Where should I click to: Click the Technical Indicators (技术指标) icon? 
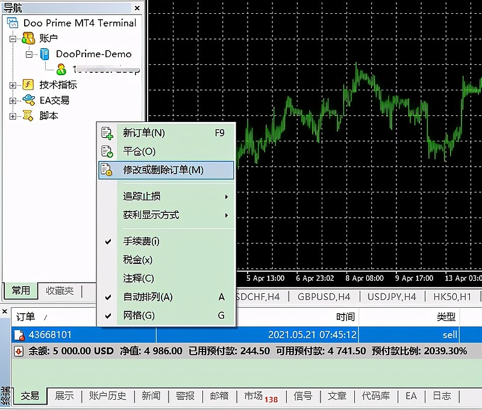(x=28, y=85)
